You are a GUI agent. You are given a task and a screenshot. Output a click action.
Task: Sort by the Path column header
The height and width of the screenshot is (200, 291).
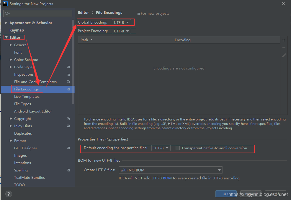[x=125, y=40]
